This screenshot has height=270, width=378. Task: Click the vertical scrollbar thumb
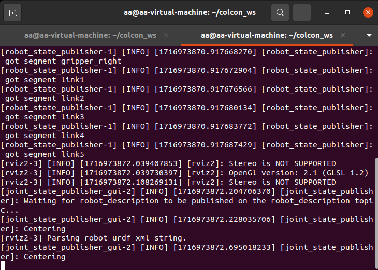(375, 212)
